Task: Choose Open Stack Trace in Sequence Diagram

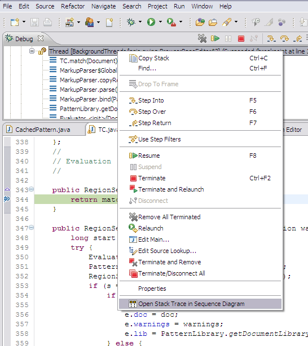Action: pyautogui.click(x=200, y=304)
